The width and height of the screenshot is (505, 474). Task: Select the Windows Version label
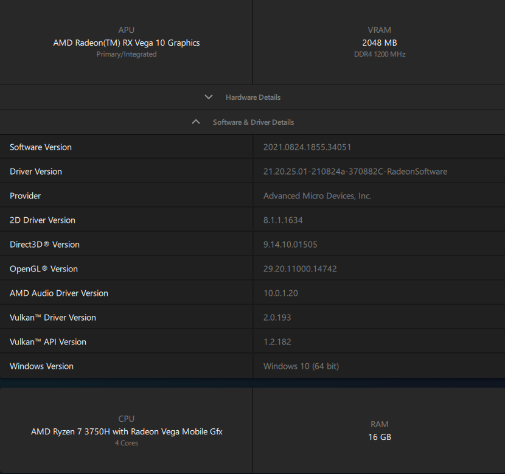(41, 366)
